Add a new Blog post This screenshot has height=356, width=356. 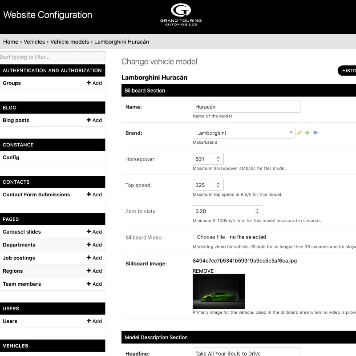[x=94, y=120]
